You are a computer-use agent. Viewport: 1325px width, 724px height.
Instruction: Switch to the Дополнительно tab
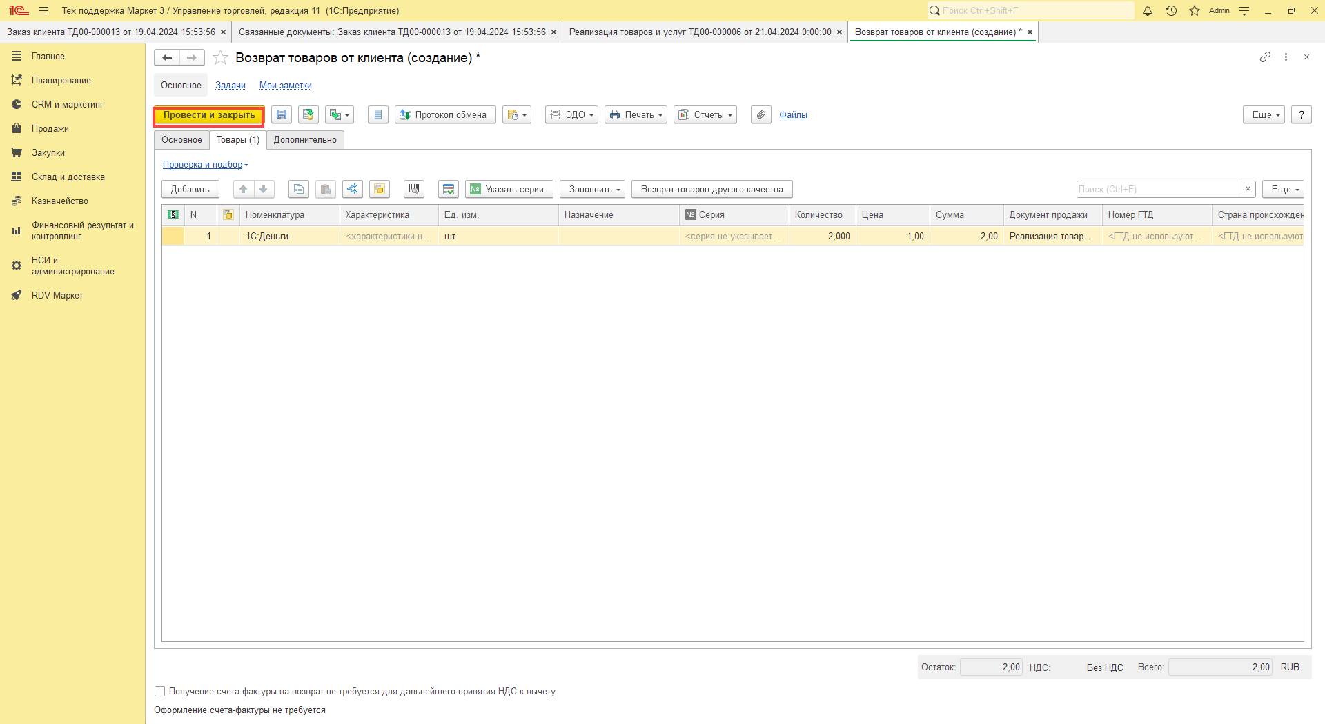click(x=305, y=140)
